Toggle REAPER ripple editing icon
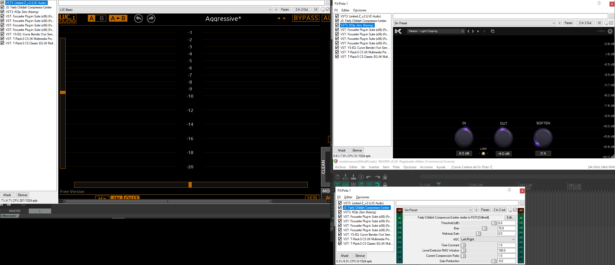Image resolution: width=615 pixels, height=265 pixels. coord(353,184)
